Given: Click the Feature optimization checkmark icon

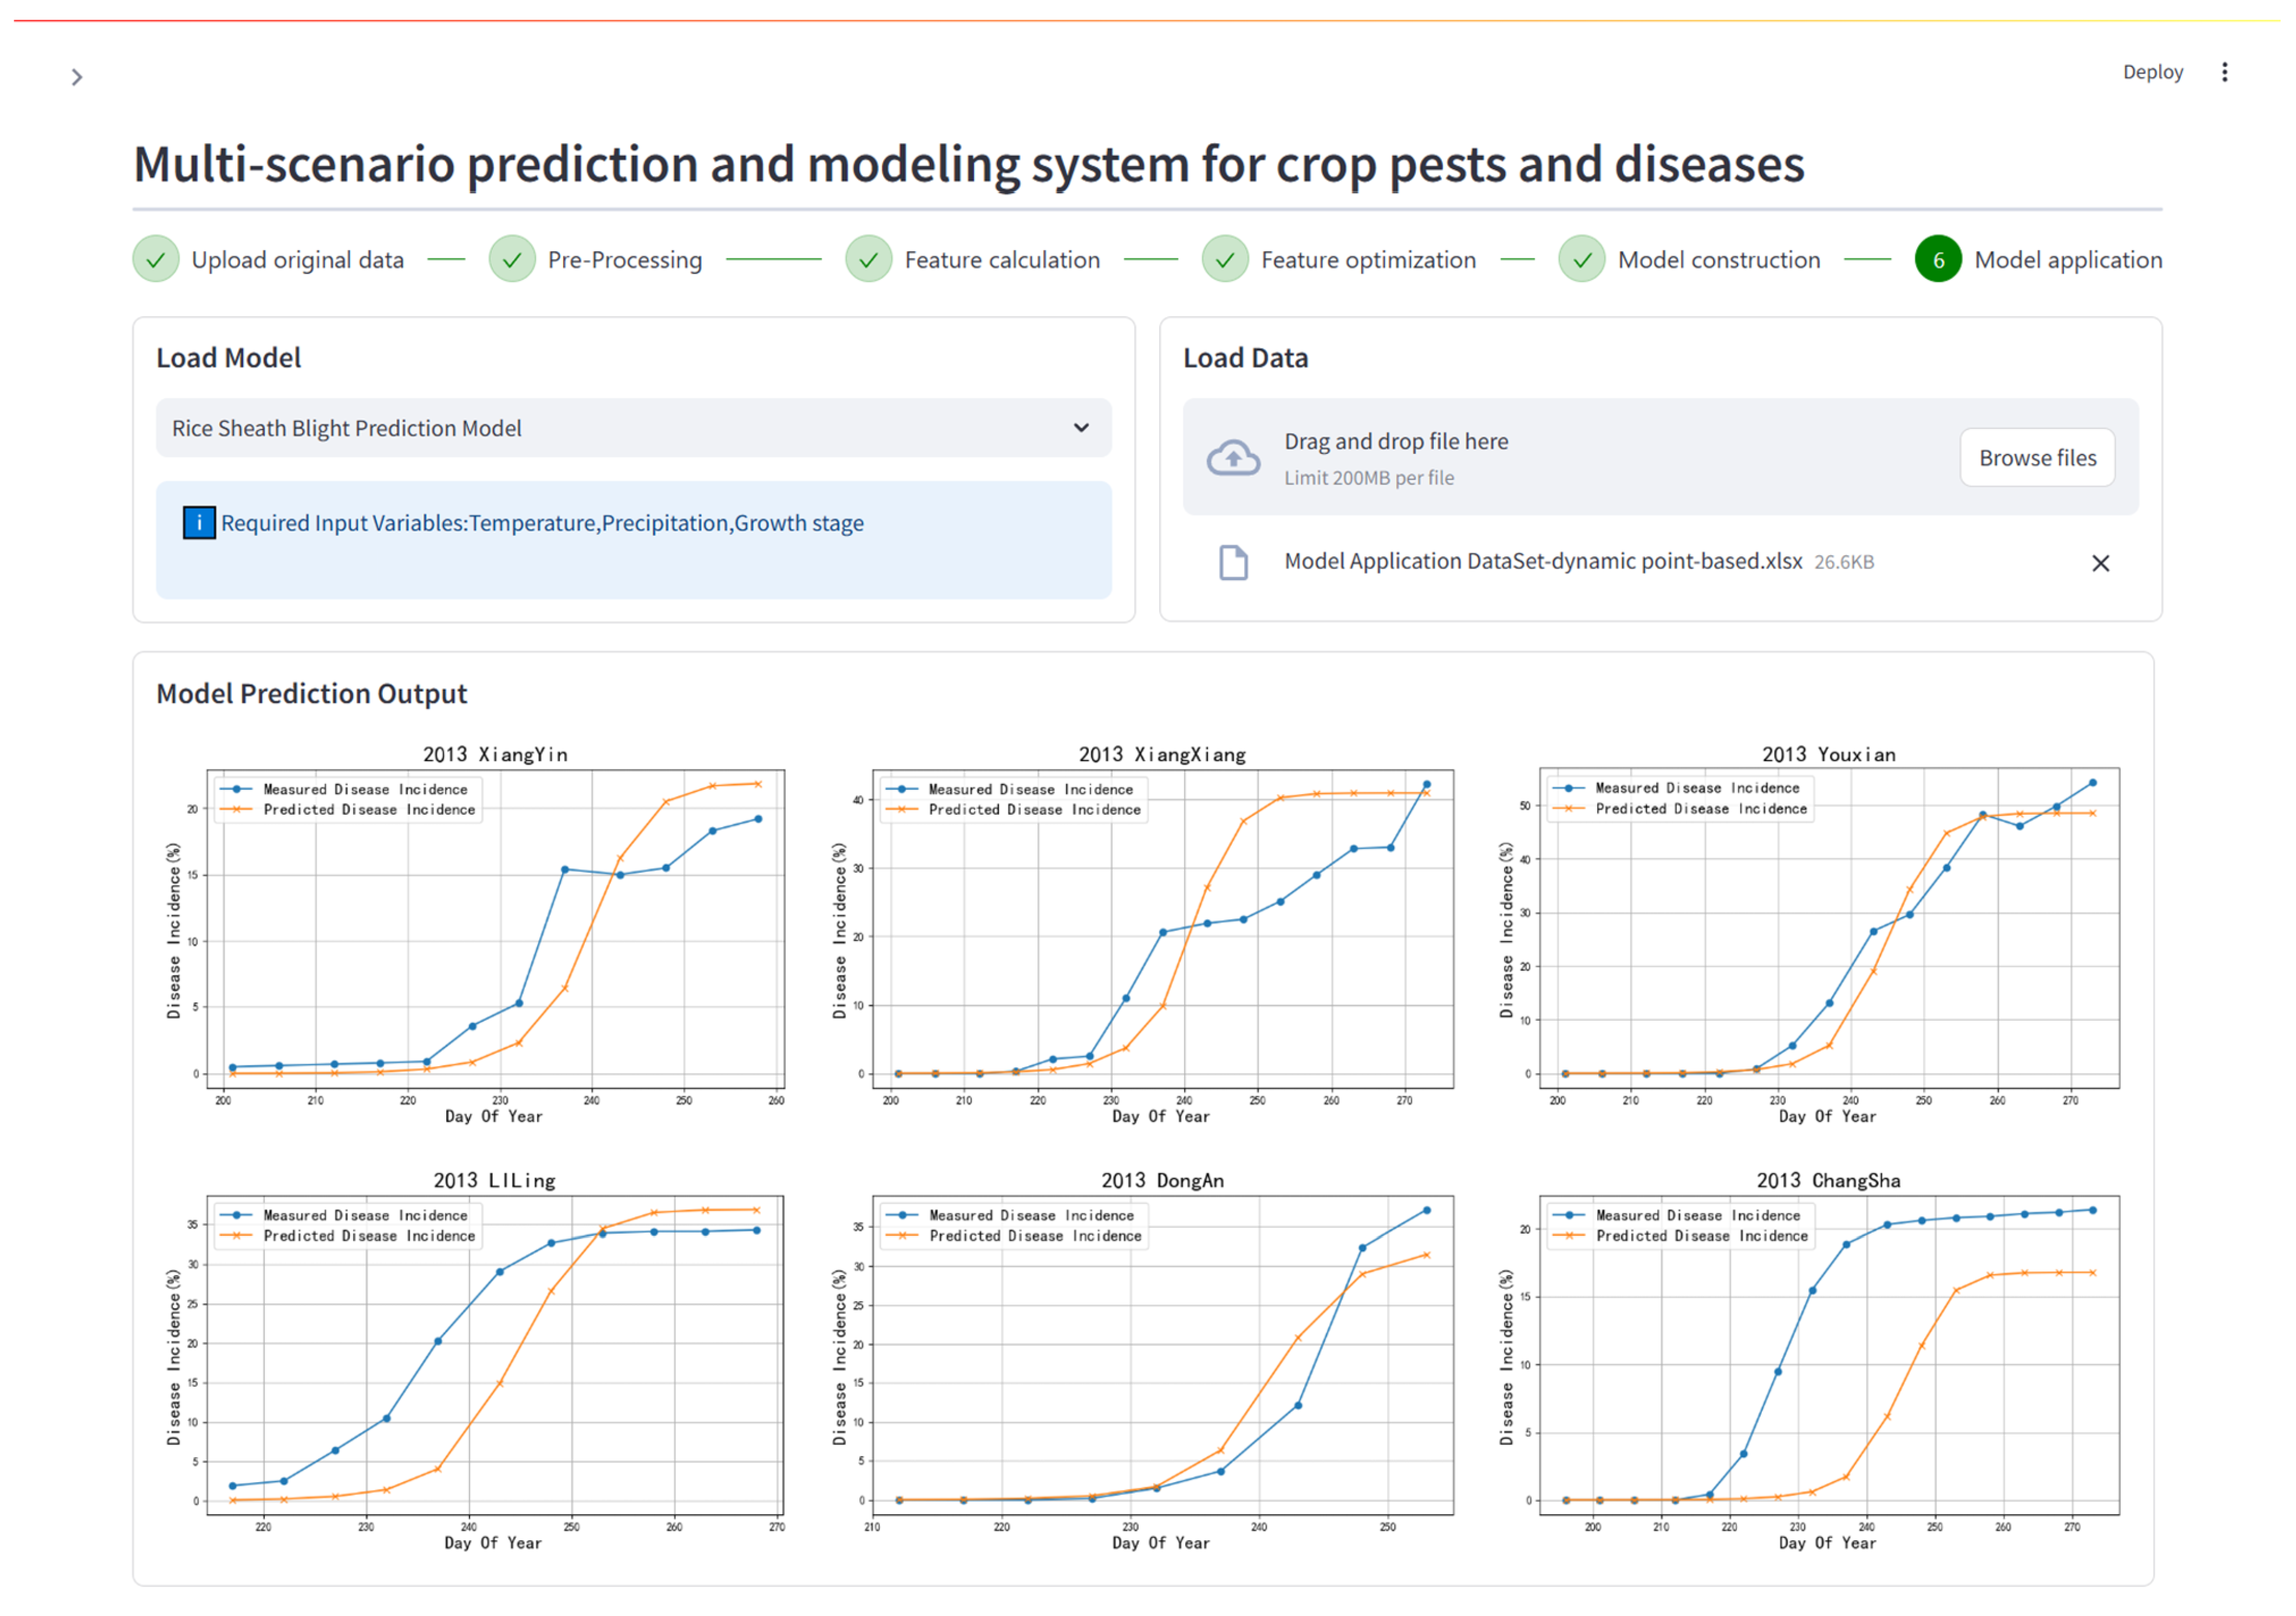Looking at the screenshot, I should pyautogui.click(x=1225, y=260).
